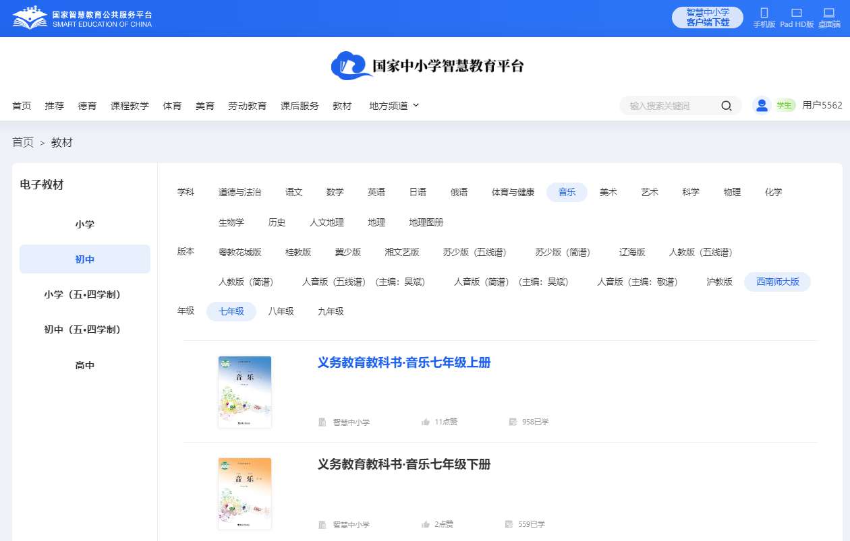Select the 八年级 grade filter

[x=281, y=311]
